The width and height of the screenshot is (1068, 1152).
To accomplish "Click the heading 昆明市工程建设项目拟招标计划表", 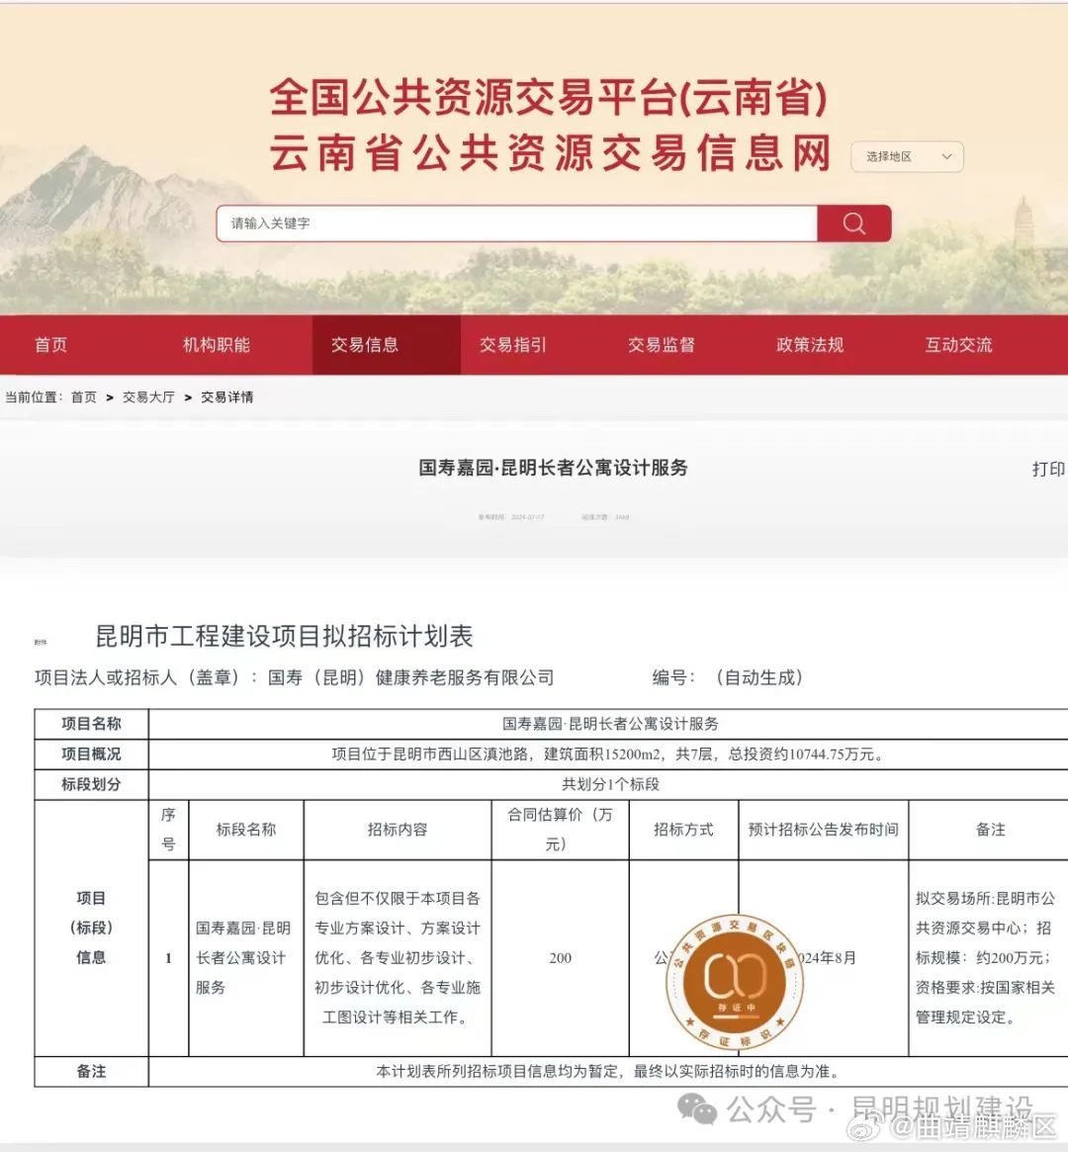I will tap(284, 636).
